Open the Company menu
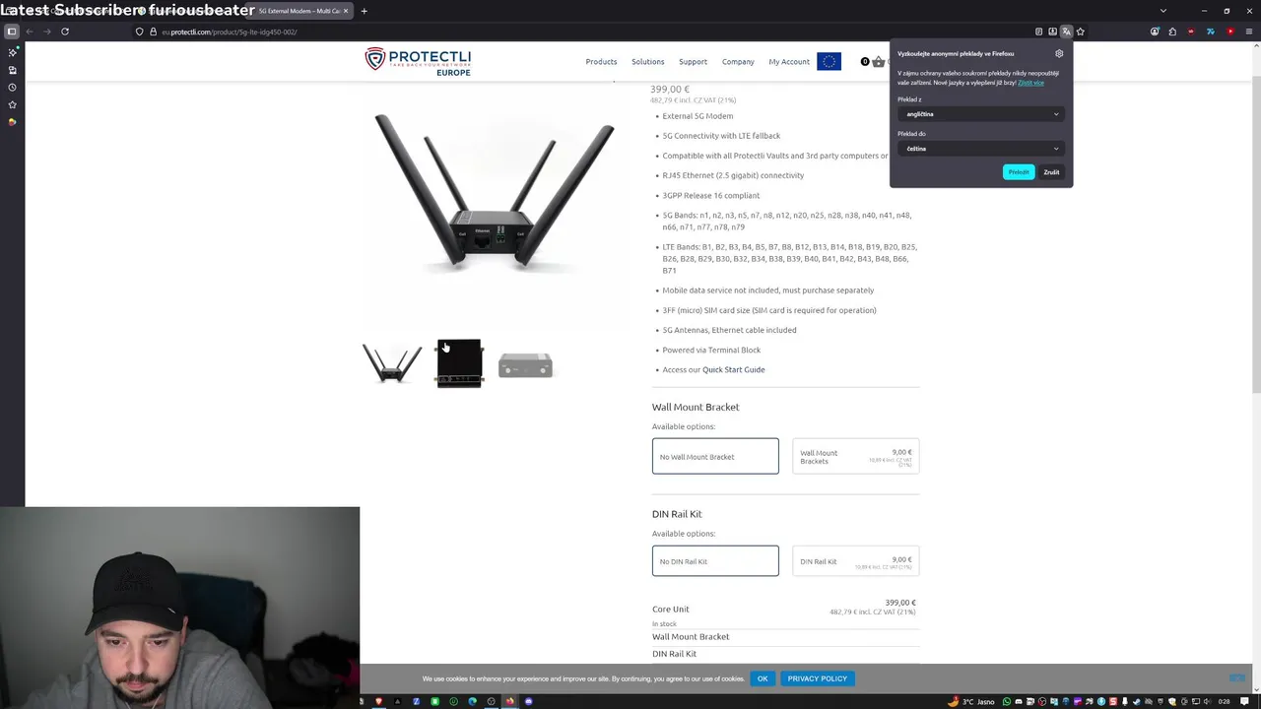This screenshot has height=709, width=1261. (x=738, y=62)
